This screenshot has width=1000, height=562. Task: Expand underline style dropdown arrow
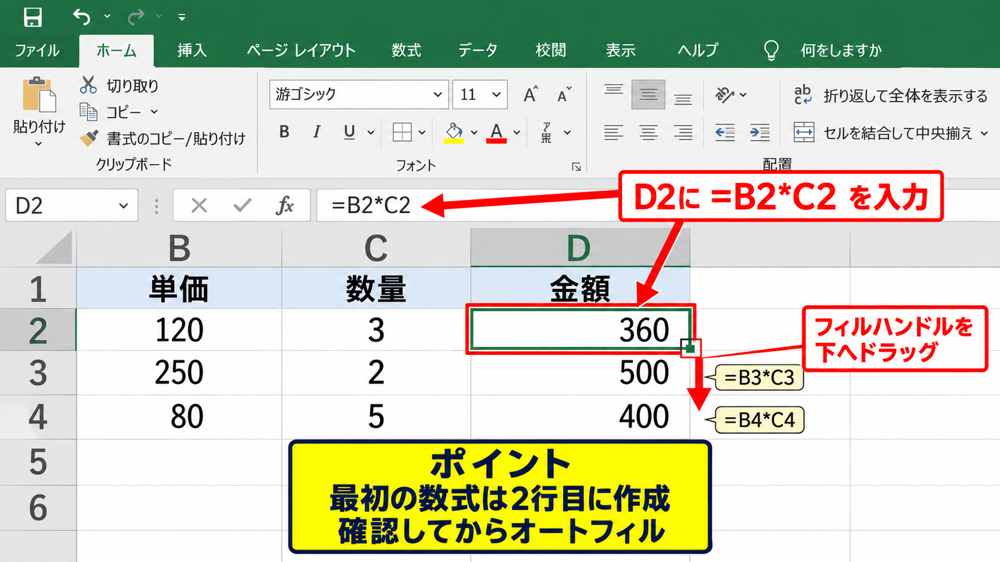371,133
